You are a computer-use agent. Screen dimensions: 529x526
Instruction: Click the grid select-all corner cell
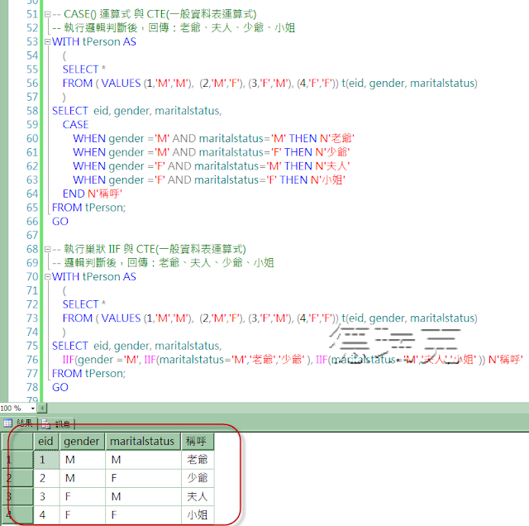tap(18, 442)
